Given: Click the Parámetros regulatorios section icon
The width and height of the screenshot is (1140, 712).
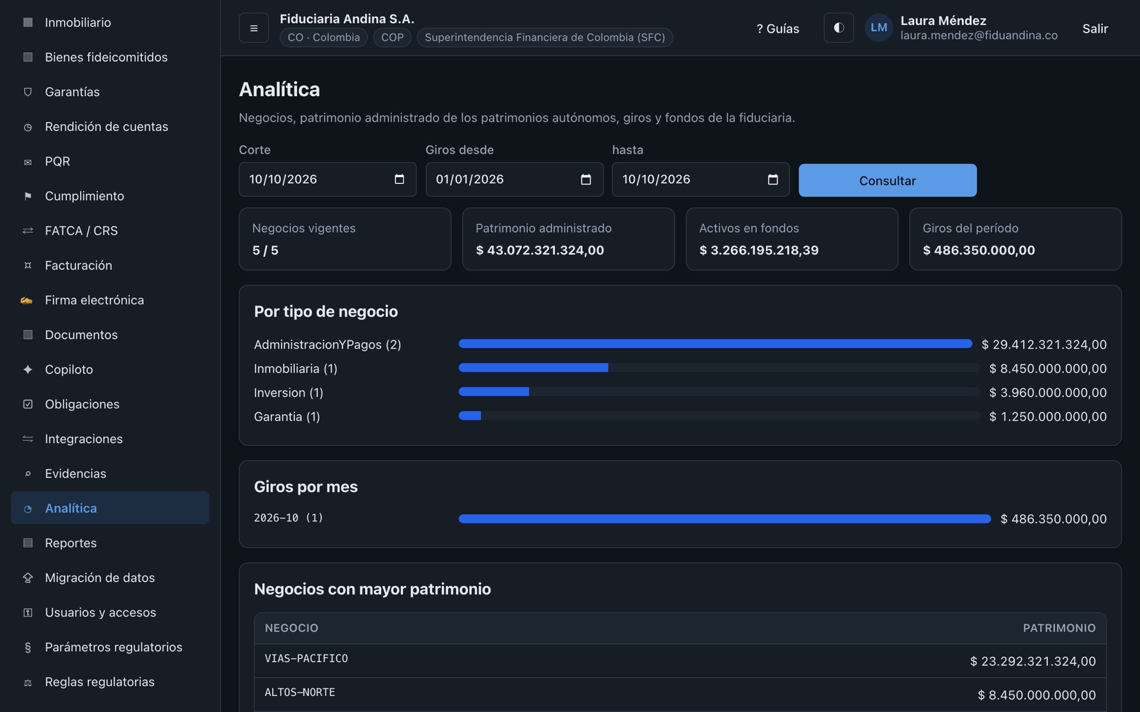Looking at the screenshot, I should coord(28,647).
